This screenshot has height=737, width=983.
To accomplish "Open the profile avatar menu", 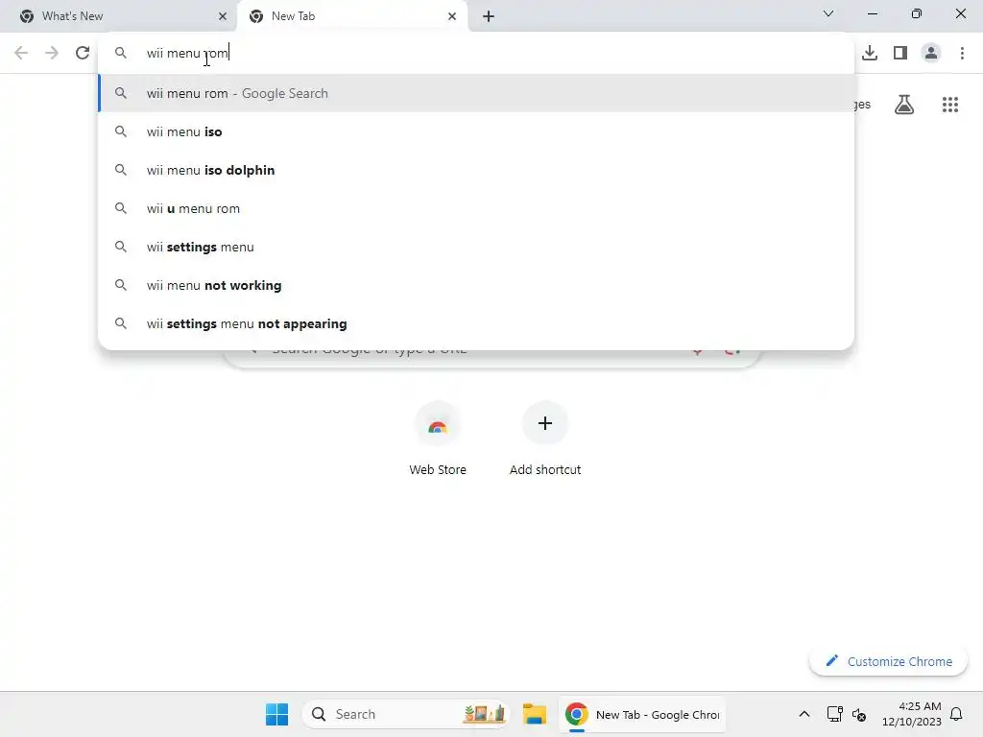I will [931, 53].
